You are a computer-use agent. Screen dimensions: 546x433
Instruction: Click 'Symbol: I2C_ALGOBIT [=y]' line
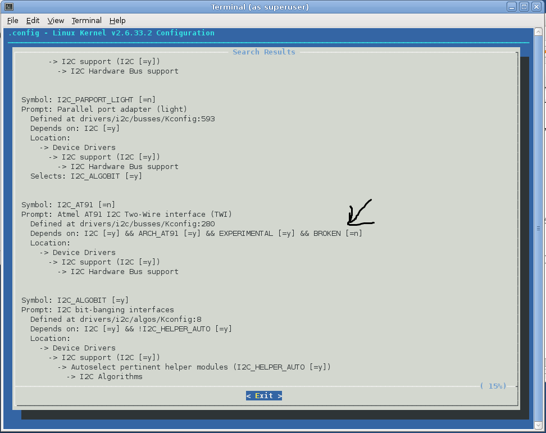click(x=75, y=300)
